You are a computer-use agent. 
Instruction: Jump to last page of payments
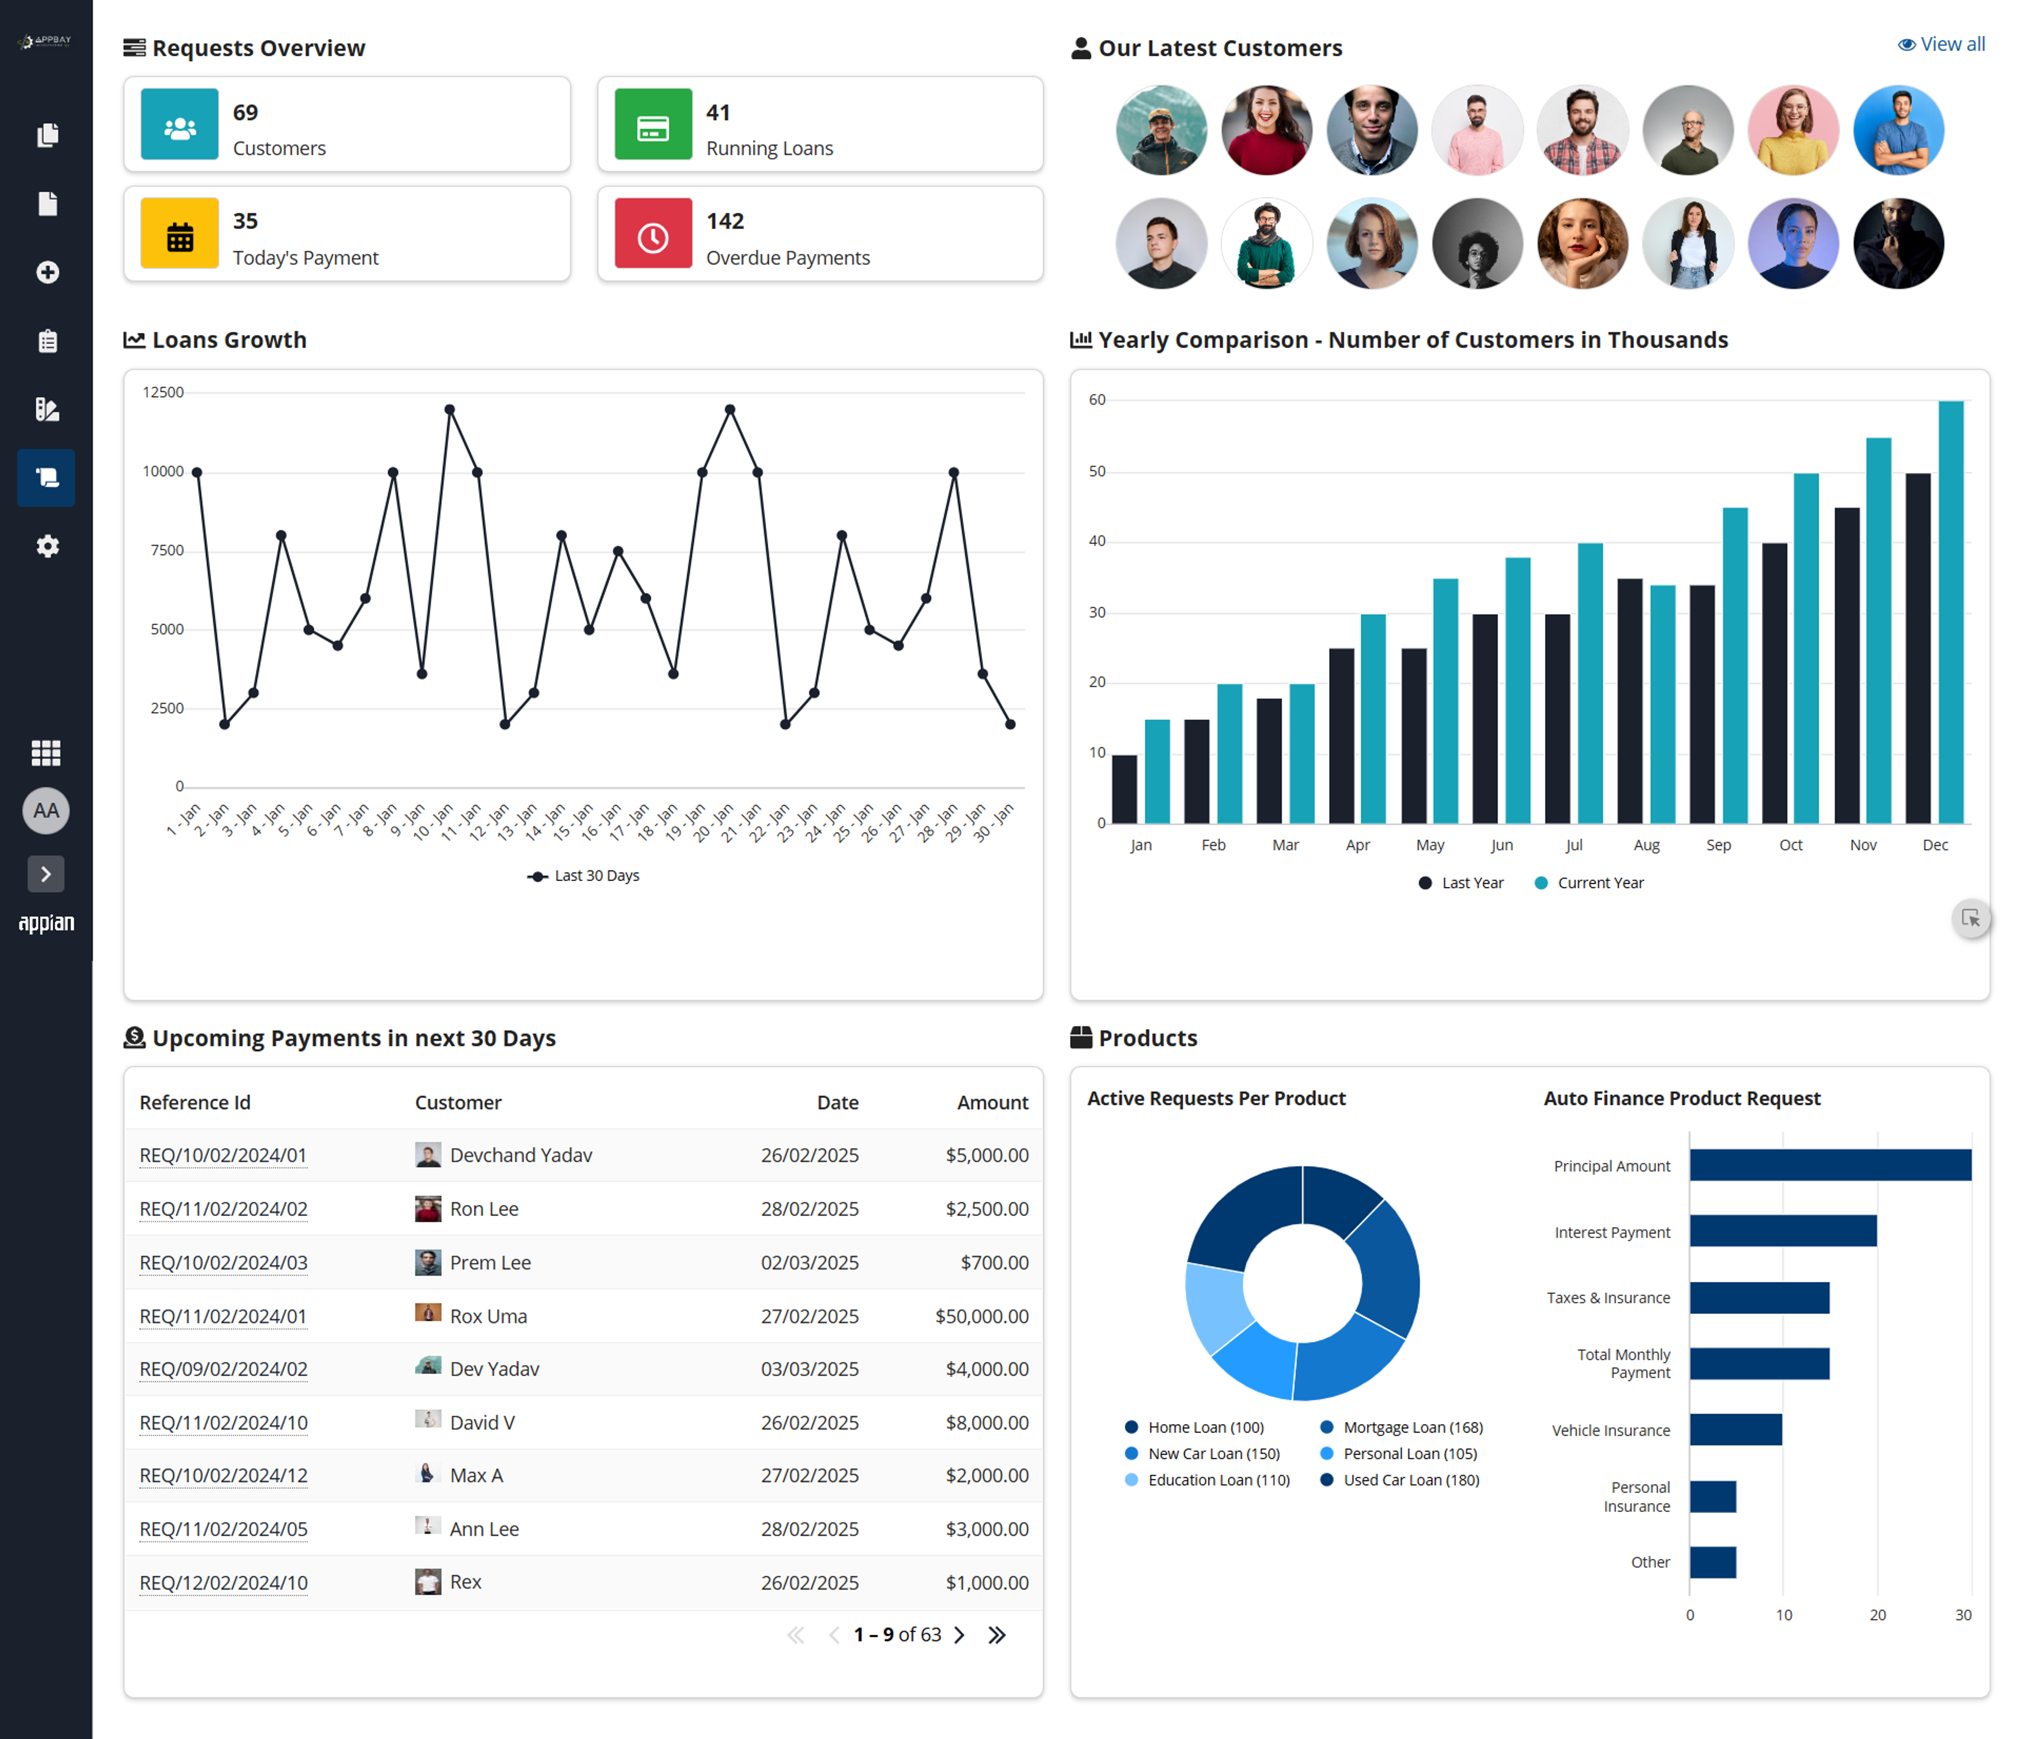tap(996, 1635)
